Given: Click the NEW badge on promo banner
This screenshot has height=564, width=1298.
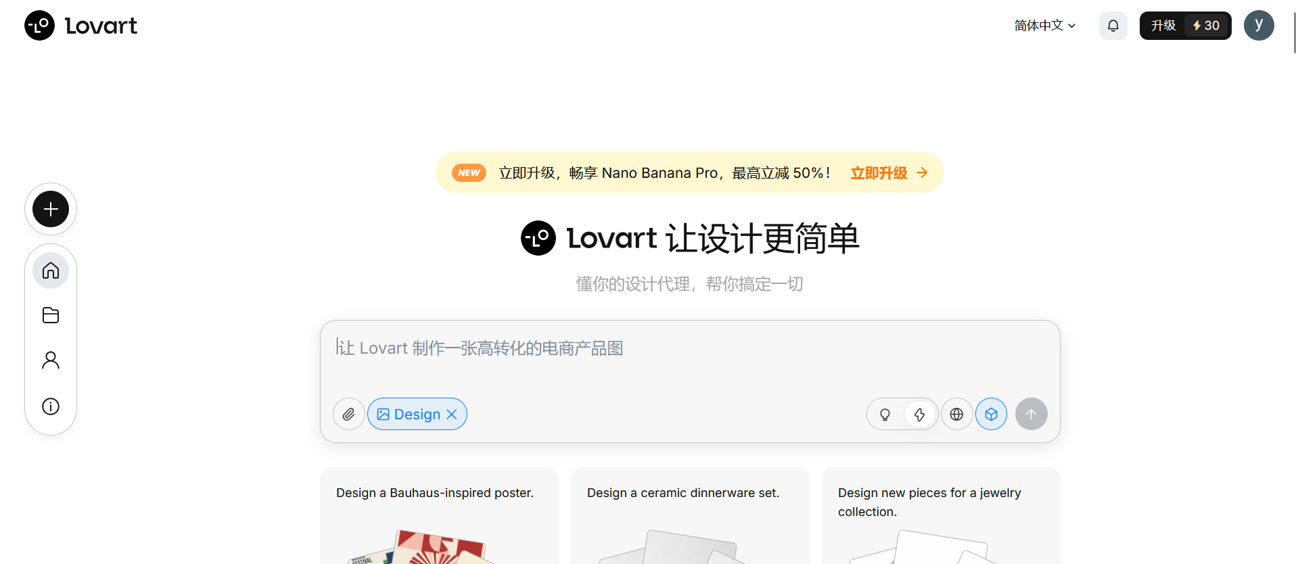Looking at the screenshot, I should point(469,173).
